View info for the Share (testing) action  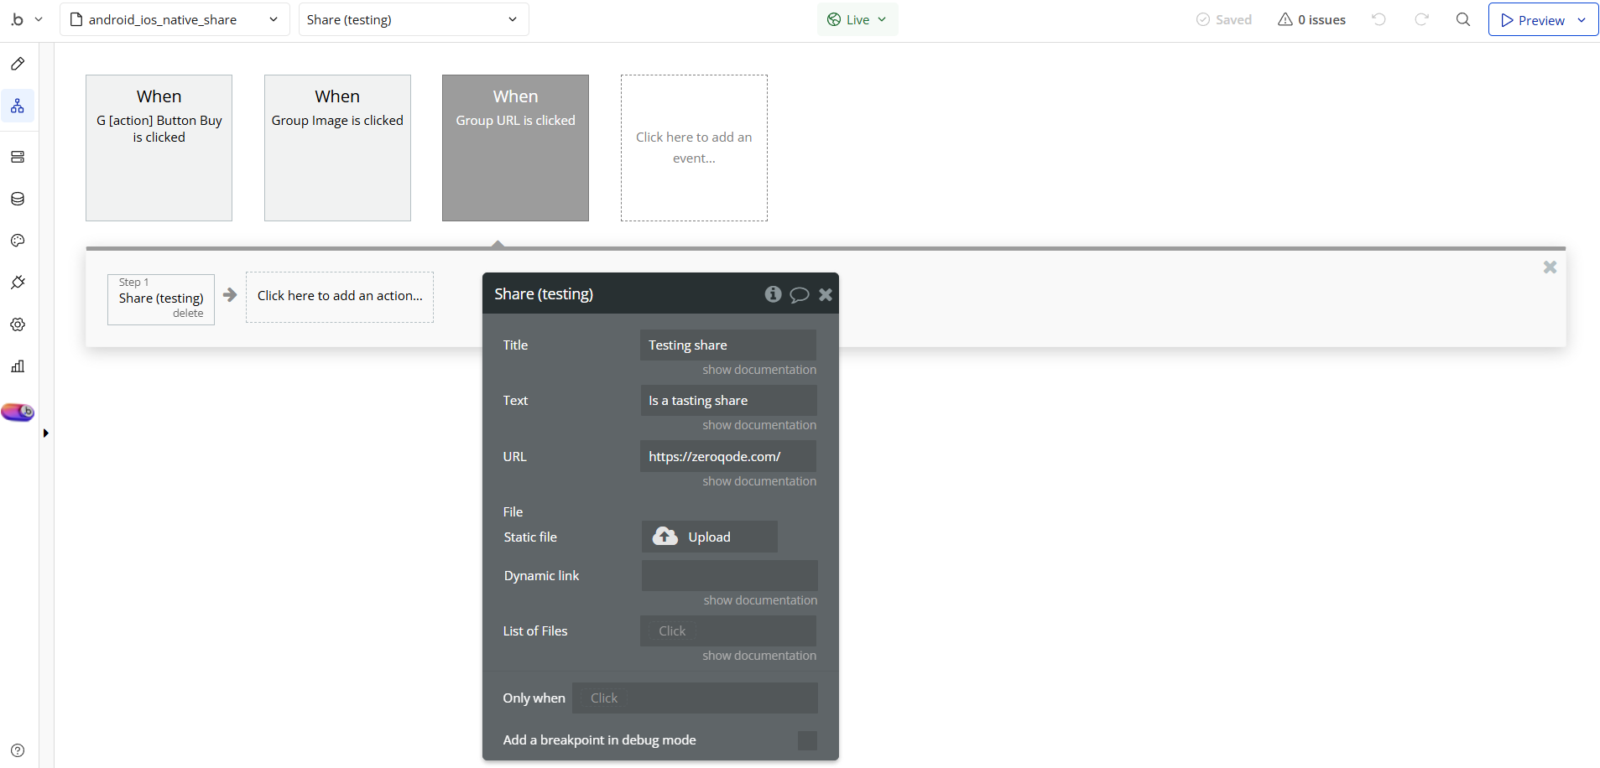tap(772, 293)
